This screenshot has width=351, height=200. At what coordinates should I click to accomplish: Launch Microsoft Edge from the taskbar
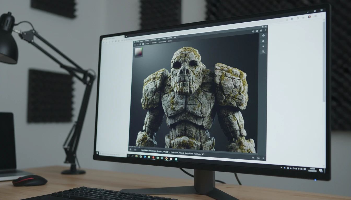pyautogui.click(x=145, y=157)
